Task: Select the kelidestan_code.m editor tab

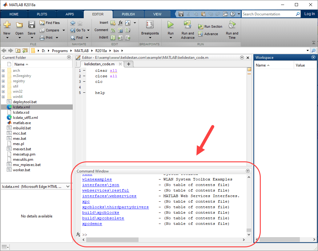Action: click(99, 64)
